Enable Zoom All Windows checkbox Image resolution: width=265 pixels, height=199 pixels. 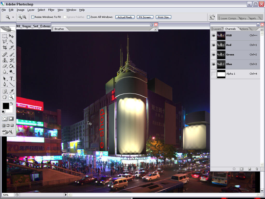[89, 17]
